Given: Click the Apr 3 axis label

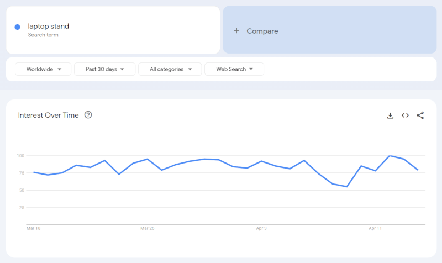Looking at the screenshot, I should (261, 228).
